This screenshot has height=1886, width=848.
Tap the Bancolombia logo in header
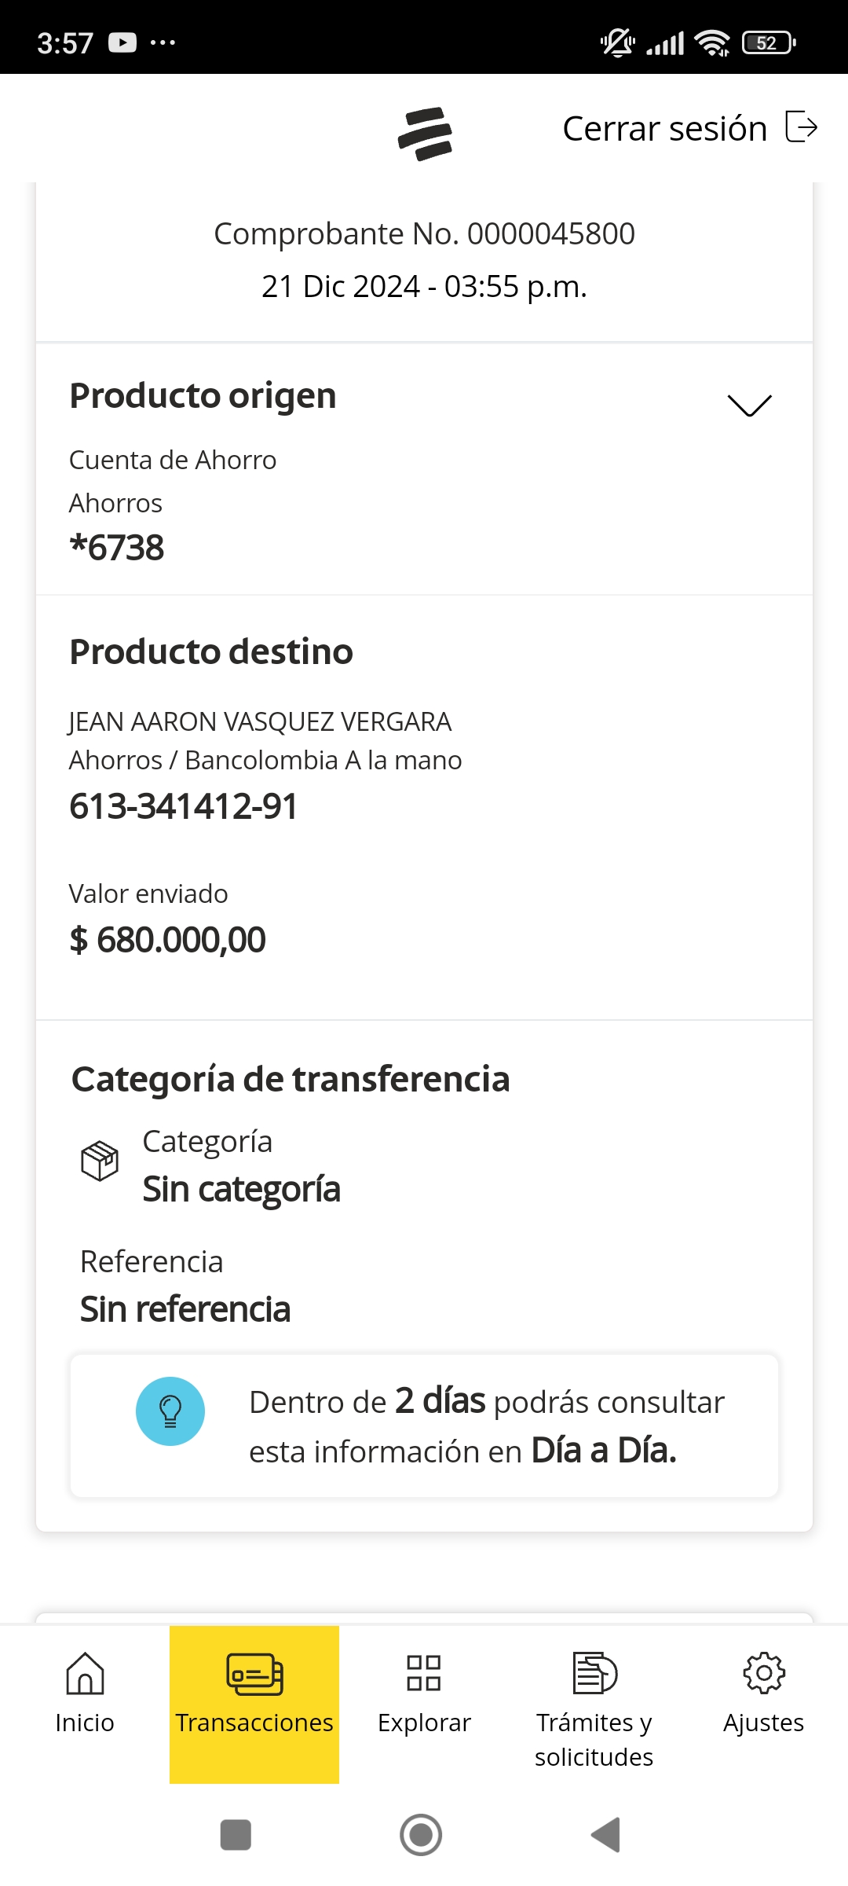[425, 134]
